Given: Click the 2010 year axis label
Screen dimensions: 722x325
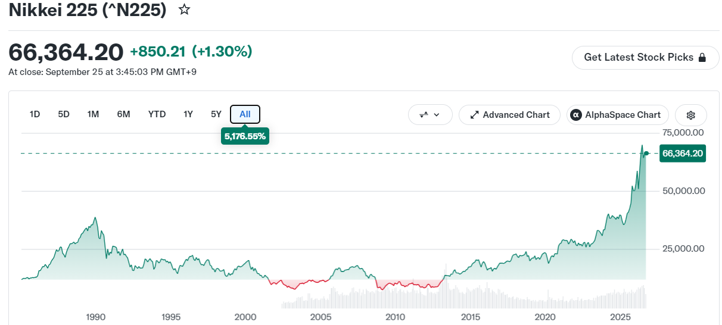Looking at the screenshot, I should click(x=396, y=317).
